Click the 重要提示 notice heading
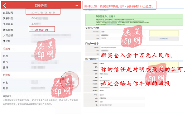Viewport: 187px width, 115px height. [x=7, y=96]
